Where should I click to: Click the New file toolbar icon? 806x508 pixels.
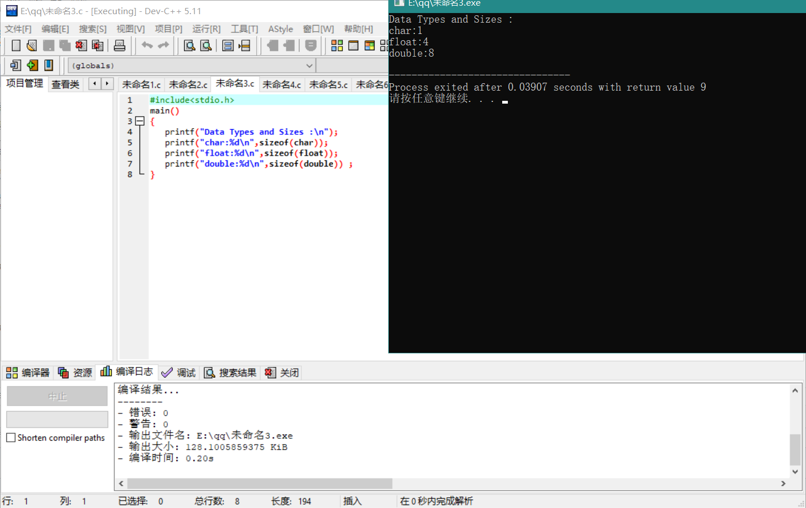[16, 46]
